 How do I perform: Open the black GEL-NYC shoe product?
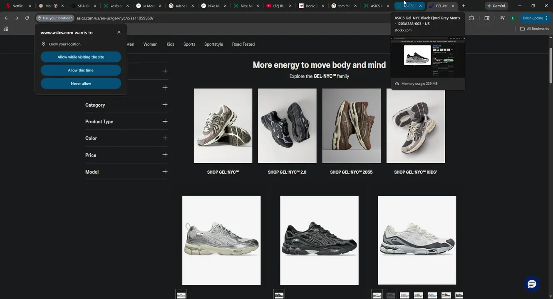[319, 240]
